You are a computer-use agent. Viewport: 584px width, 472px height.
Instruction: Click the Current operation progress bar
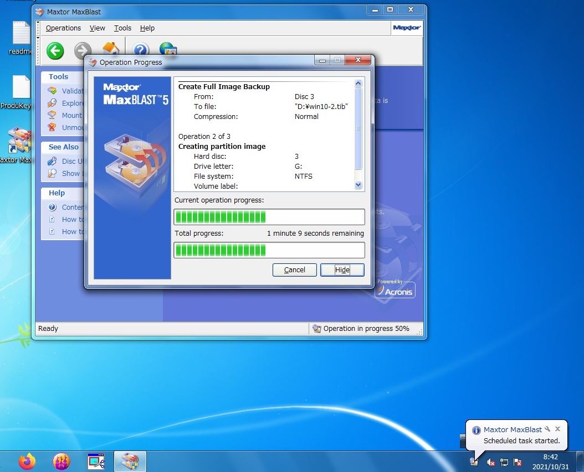(x=269, y=217)
